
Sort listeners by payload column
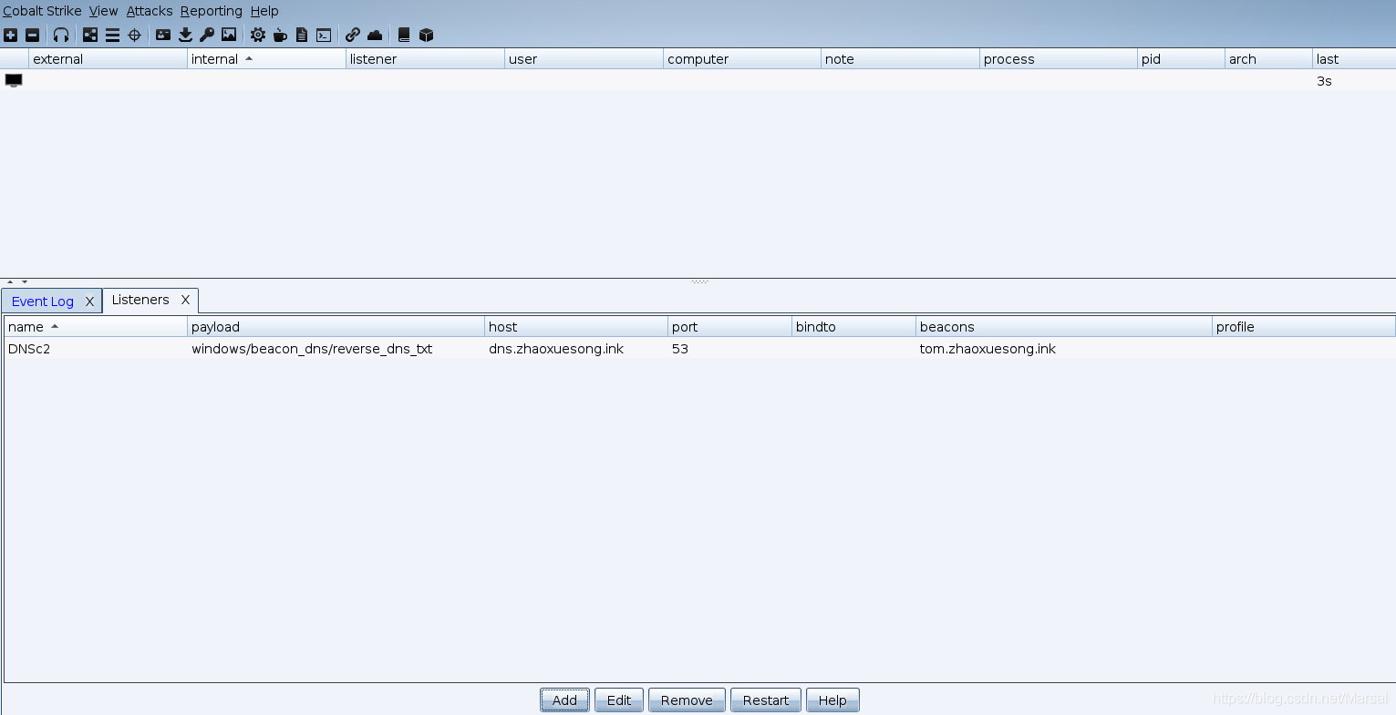(x=336, y=327)
